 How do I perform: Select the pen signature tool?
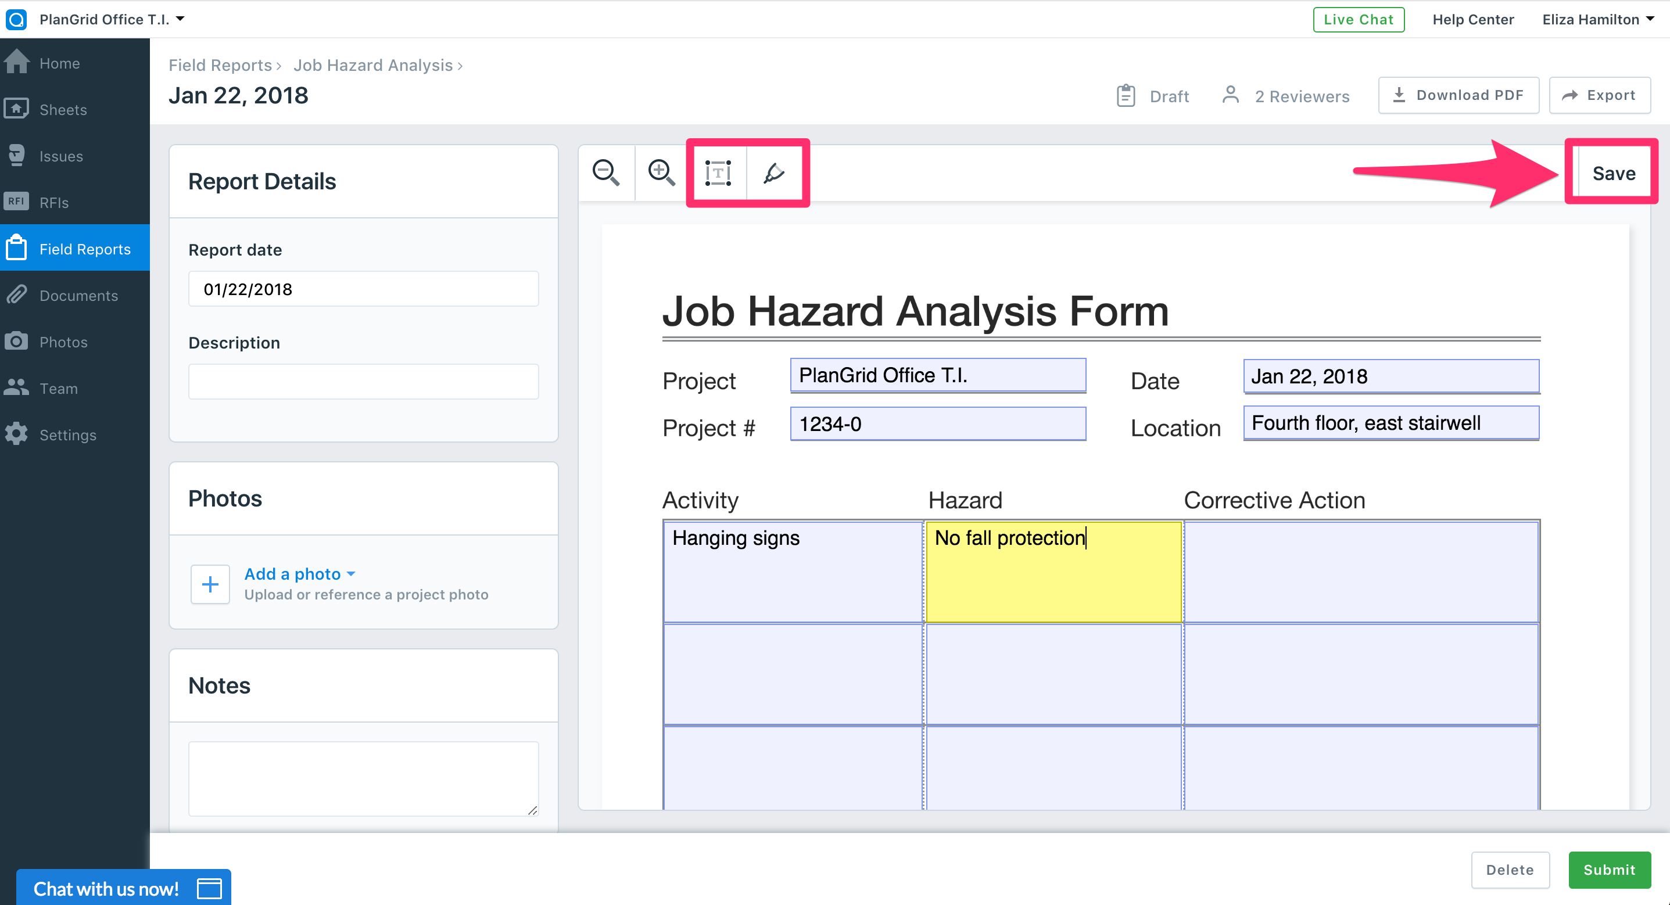pos(774,173)
